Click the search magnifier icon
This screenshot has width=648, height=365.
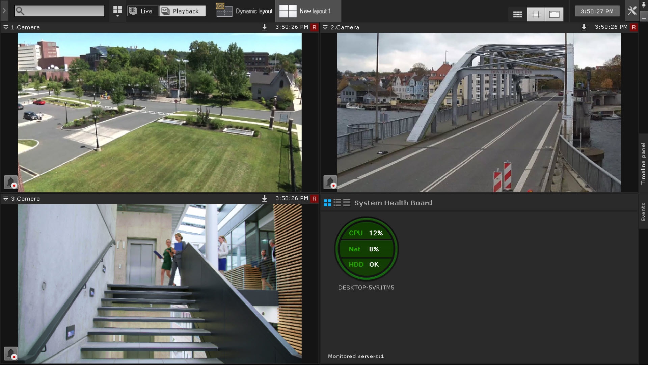[20, 11]
